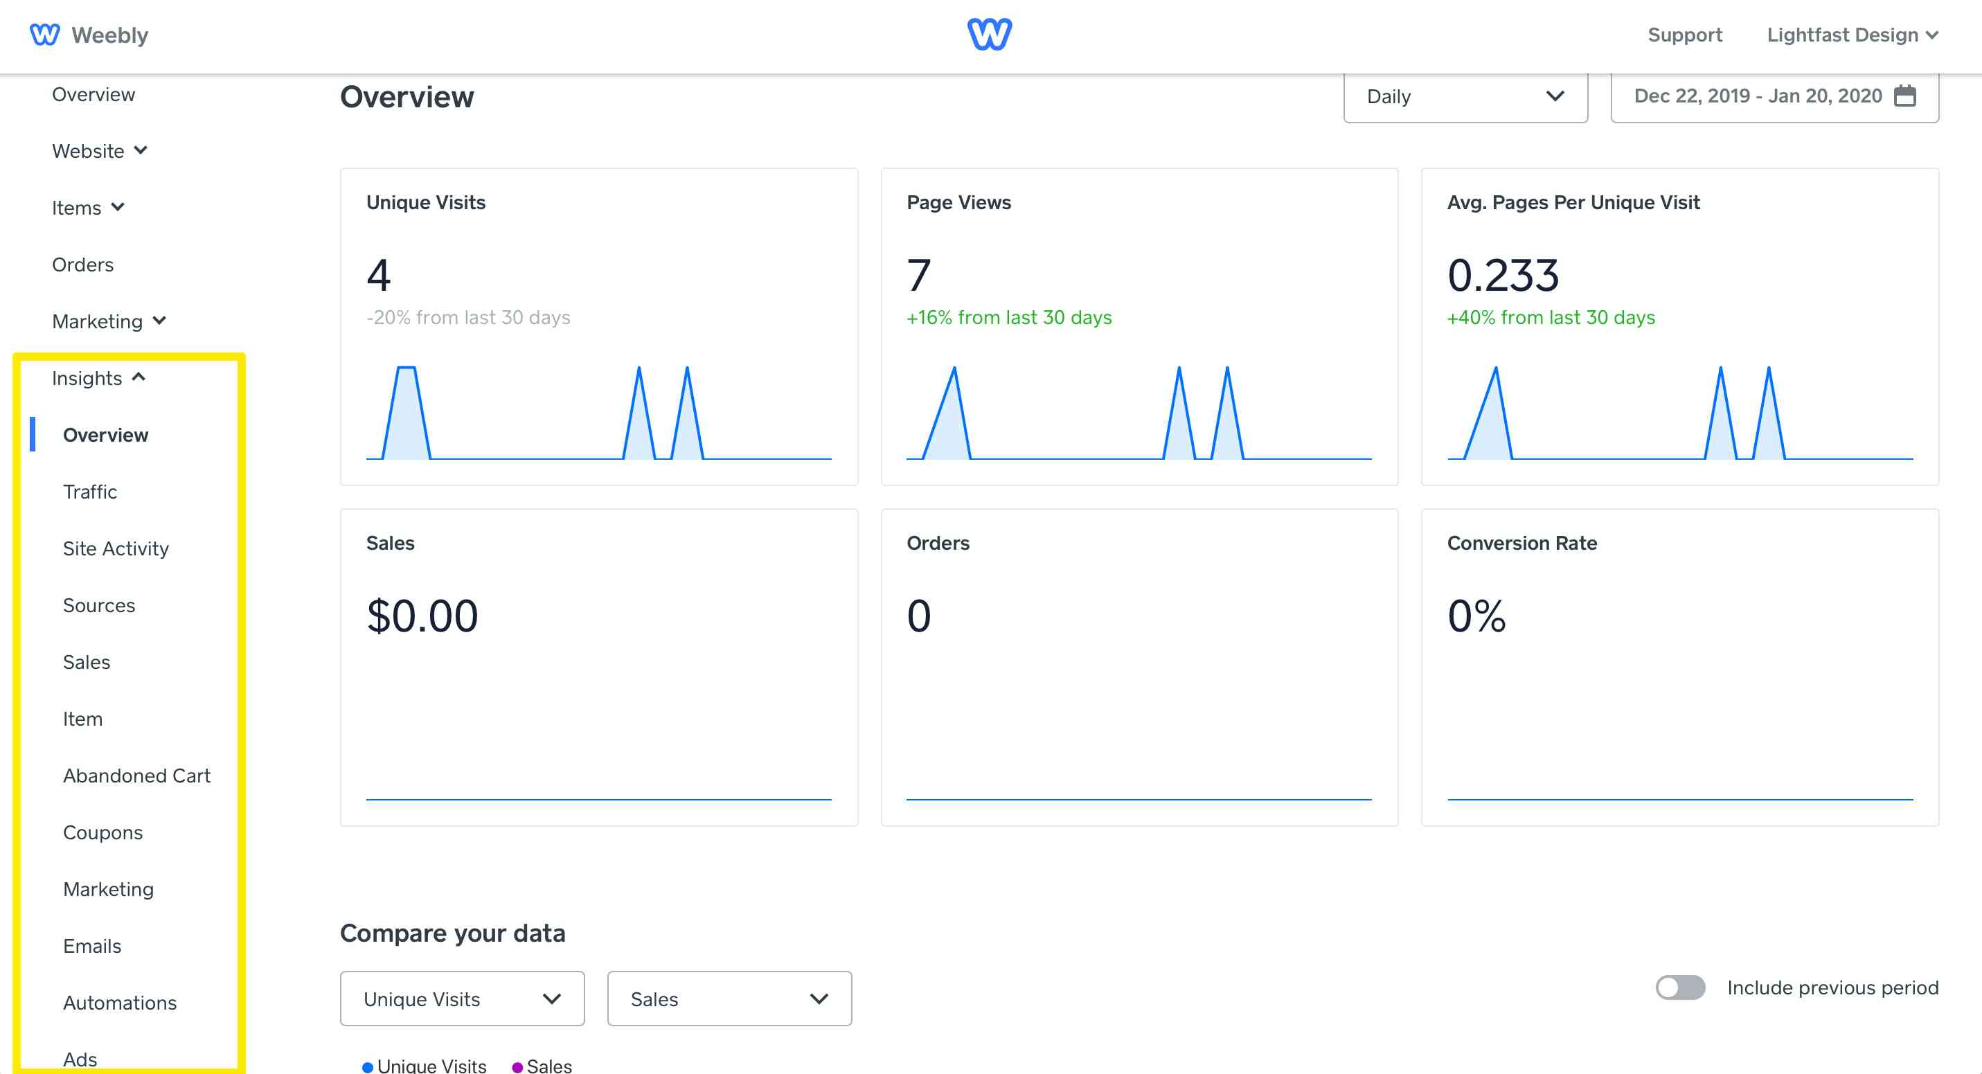Click the purple Sales legend dot
1982x1074 pixels.
click(x=517, y=1066)
